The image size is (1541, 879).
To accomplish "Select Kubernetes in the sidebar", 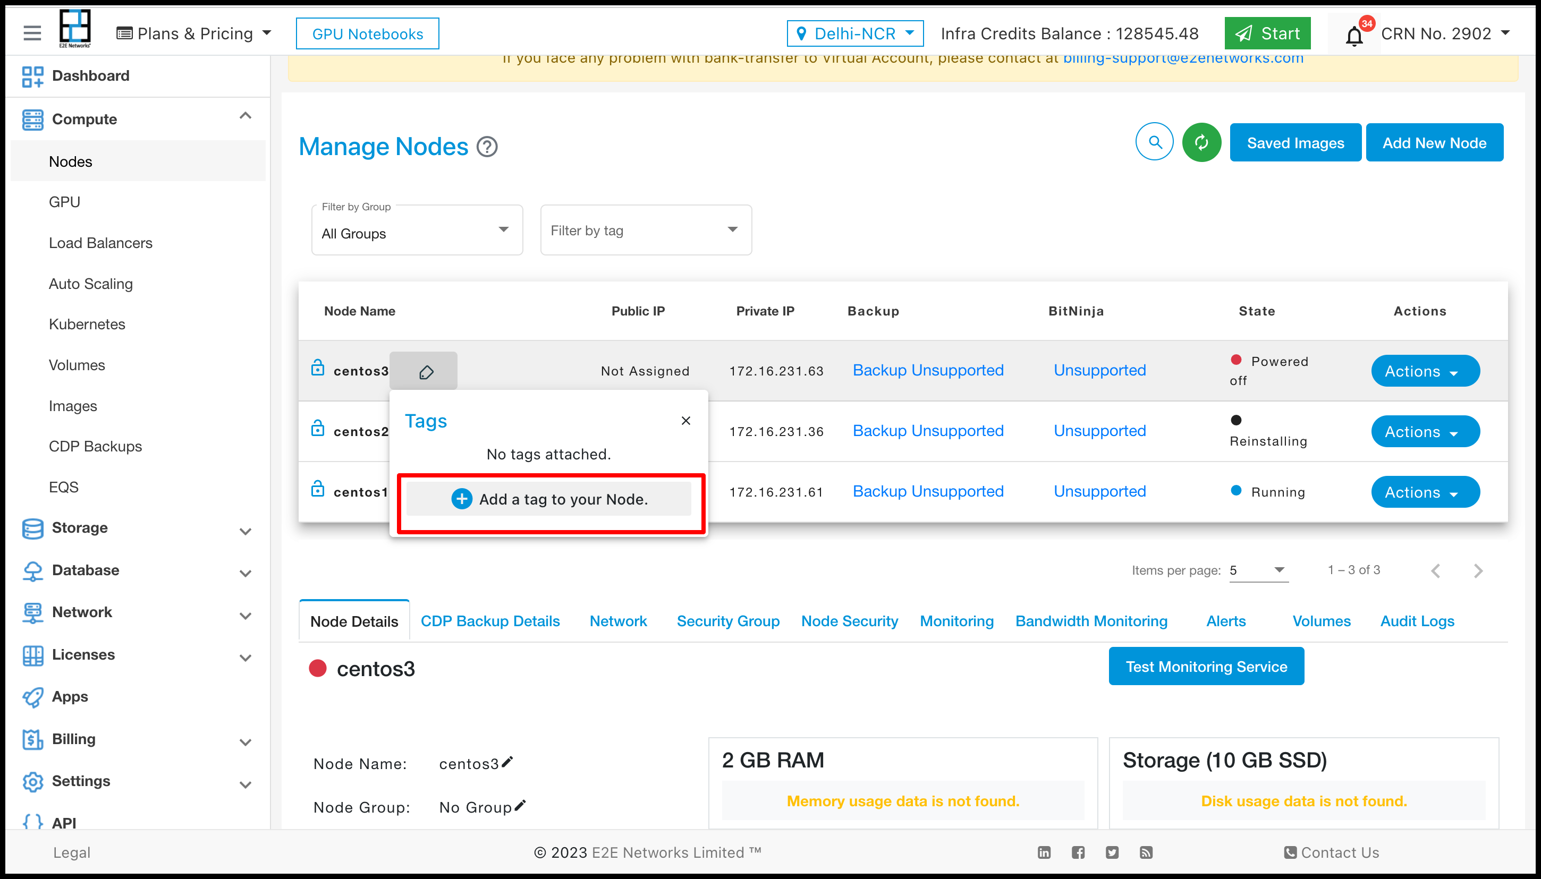I will pyautogui.click(x=87, y=324).
